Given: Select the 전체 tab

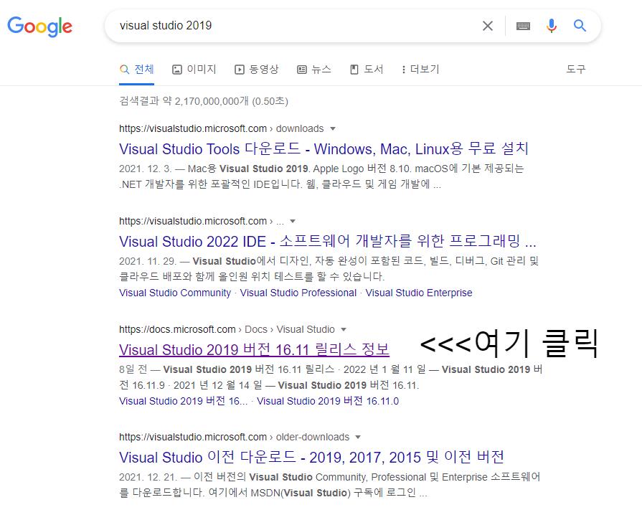Looking at the screenshot, I should [x=137, y=69].
